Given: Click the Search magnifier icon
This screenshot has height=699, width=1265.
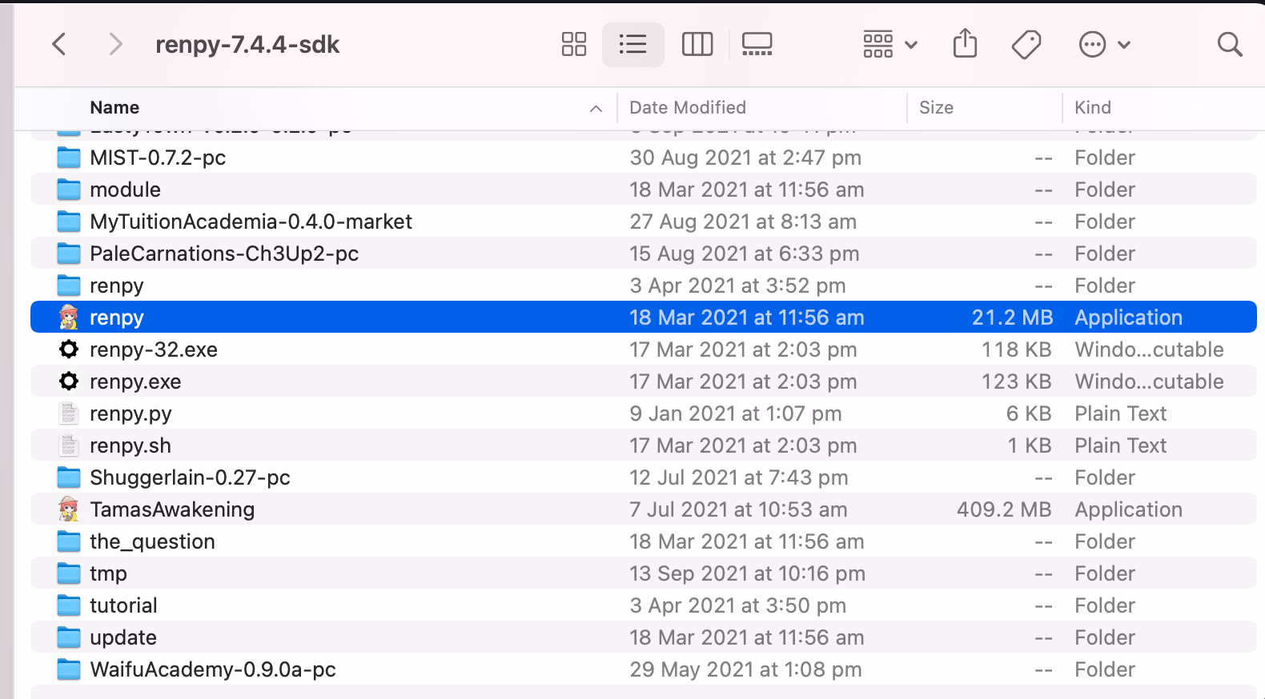Looking at the screenshot, I should pos(1230,44).
